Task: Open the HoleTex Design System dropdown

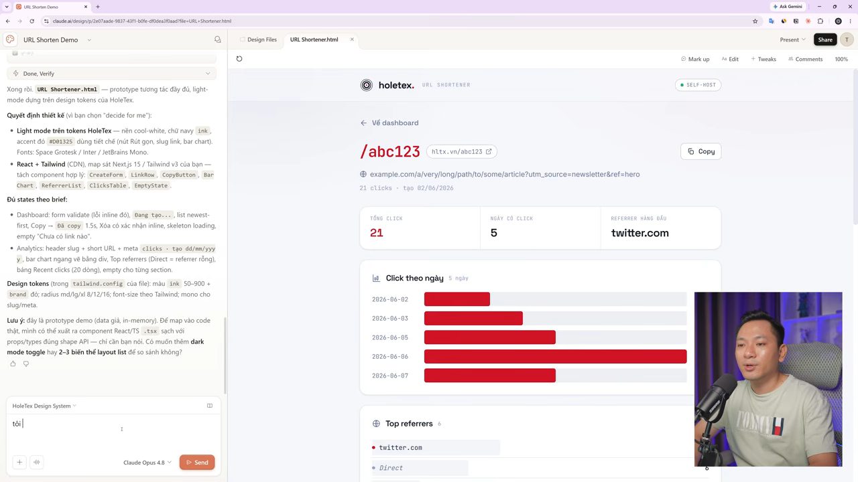Action: click(x=44, y=406)
